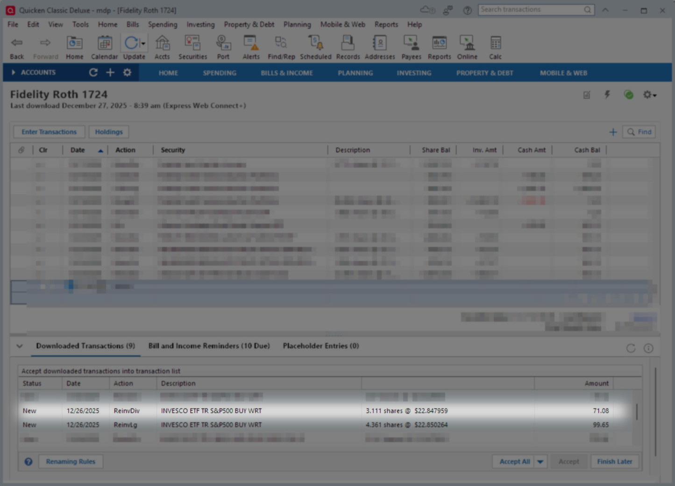Open the File menu
This screenshot has height=486, width=675.
click(13, 24)
